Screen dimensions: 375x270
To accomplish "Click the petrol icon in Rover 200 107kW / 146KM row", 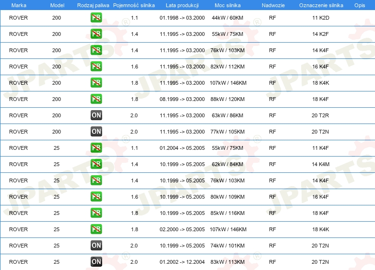I will click(96, 83).
